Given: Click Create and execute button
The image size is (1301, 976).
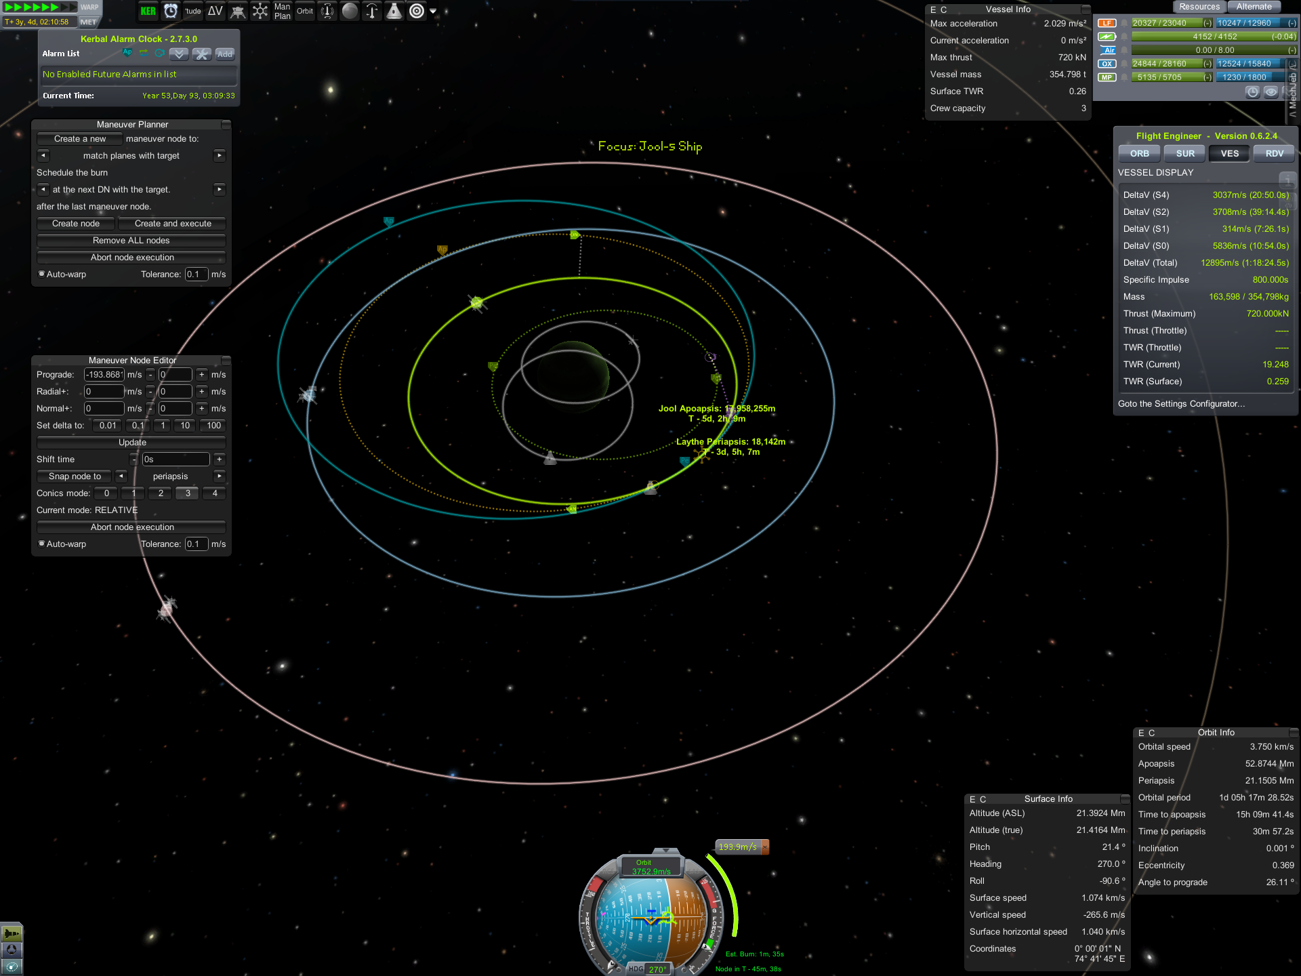Looking at the screenshot, I should (x=173, y=224).
